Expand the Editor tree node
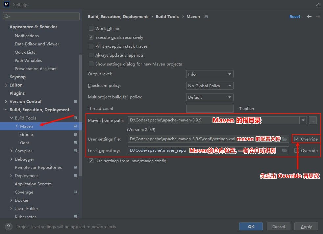This screenshot has height=234, width=323. click(x=6, y=85)
